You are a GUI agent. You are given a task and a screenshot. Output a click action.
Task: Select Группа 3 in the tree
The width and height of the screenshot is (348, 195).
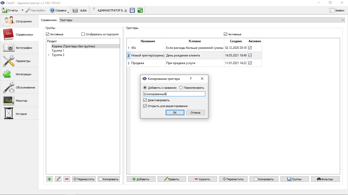[x=58, y=55]
